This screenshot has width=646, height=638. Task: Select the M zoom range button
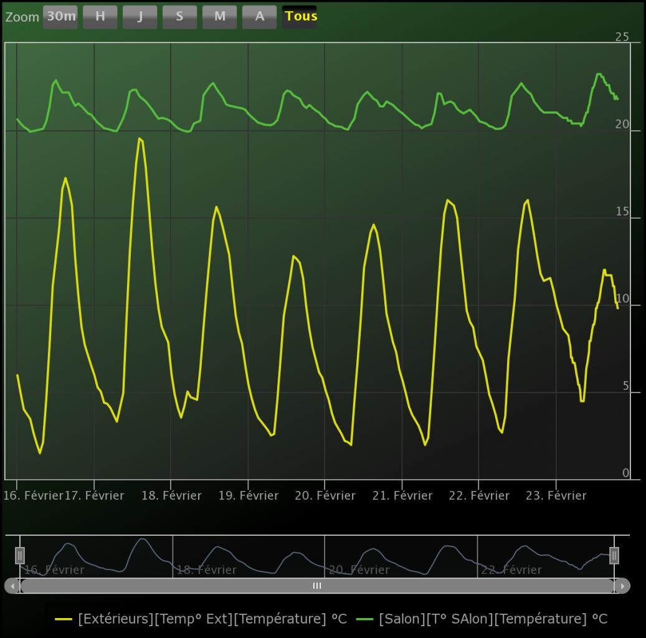pyautogui.click(x=220, y=16)
